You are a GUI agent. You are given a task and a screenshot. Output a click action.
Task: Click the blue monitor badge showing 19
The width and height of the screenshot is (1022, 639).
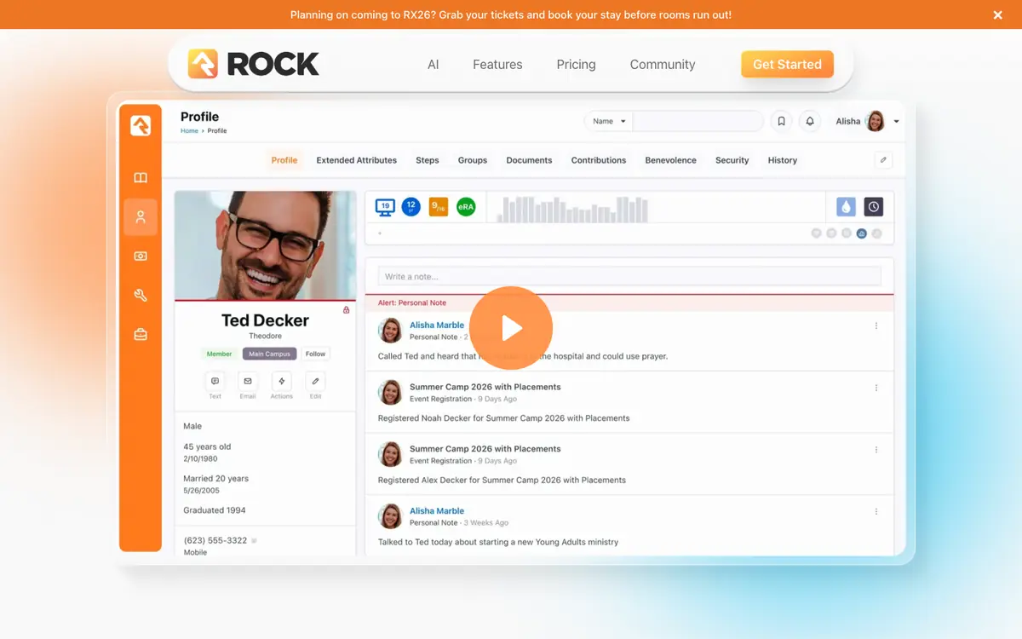[x=385, y=206]
